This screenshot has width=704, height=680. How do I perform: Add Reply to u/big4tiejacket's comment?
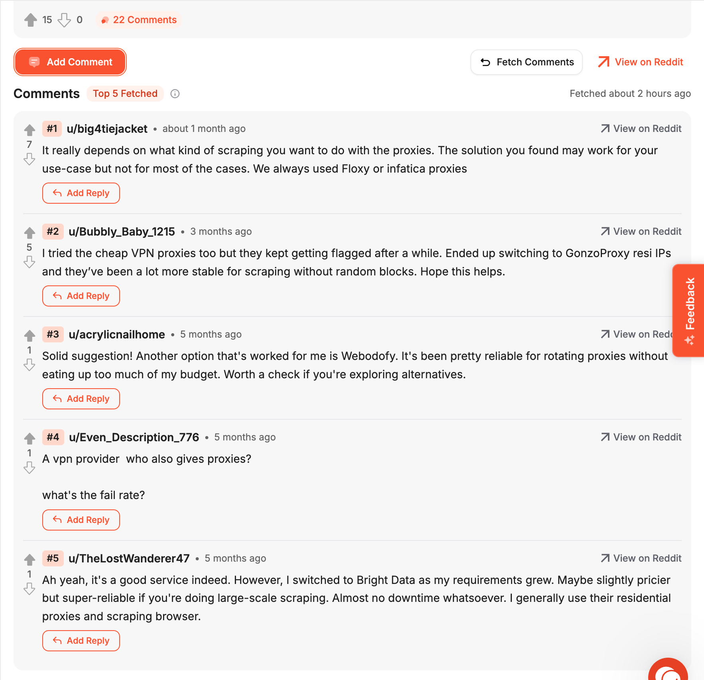click(x=81, y=193)
